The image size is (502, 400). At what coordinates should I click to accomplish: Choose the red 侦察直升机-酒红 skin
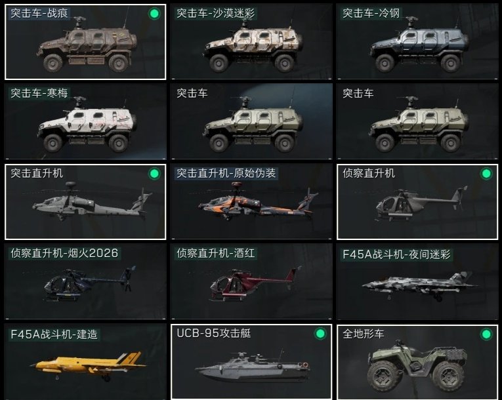(x=251, y=281)
